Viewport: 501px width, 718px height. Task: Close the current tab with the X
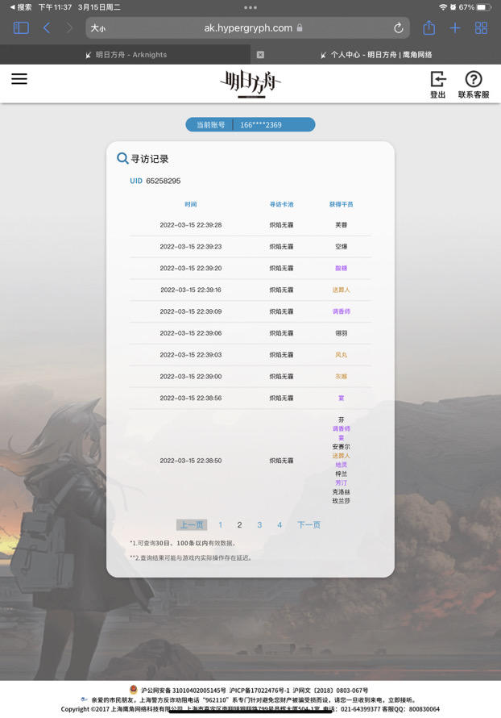coord(260,55)
